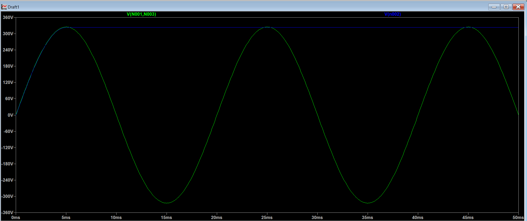Click the 30ms time axis label
The width and height of the screenshot is (527, 221).
pos(317,217)
